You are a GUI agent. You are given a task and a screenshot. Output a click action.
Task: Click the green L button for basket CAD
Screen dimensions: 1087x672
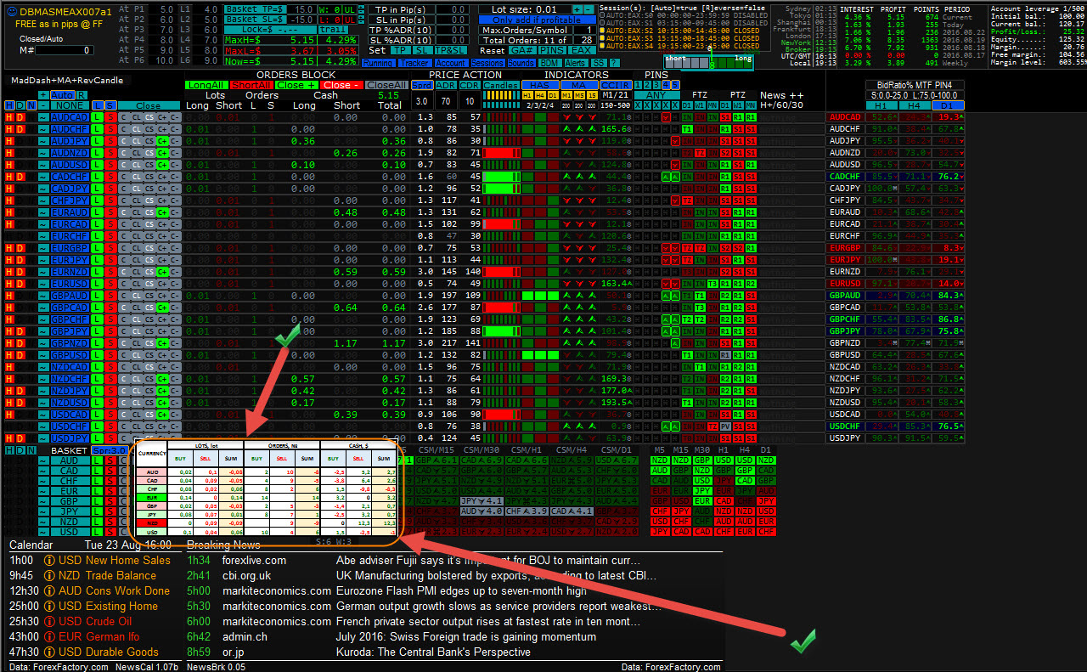(97, 471)
